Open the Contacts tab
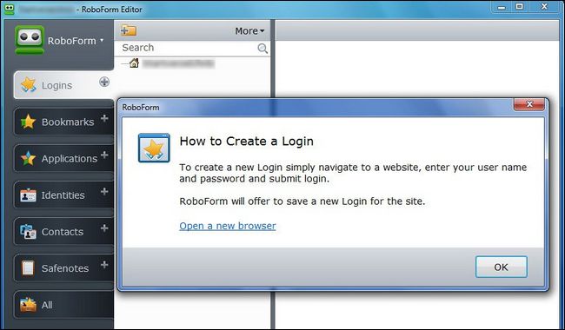The width and height of the screenshot is (565, 330). (63, 231)
